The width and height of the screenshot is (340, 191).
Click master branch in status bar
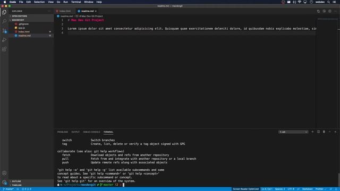tap(8, 189)
